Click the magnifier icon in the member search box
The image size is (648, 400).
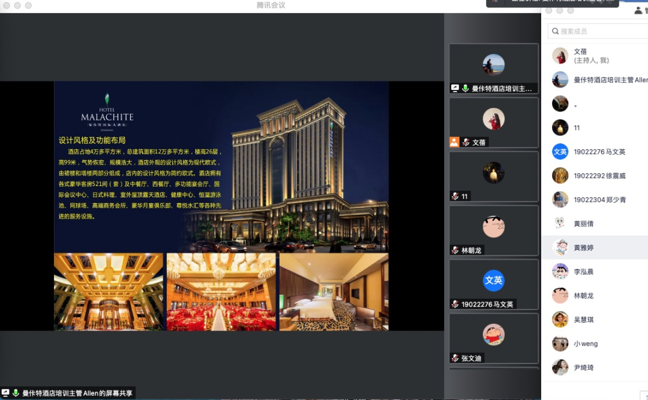(x=555, y=31)
